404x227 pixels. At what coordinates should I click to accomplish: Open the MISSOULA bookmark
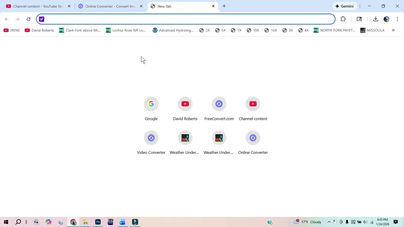tap(372, 30)
